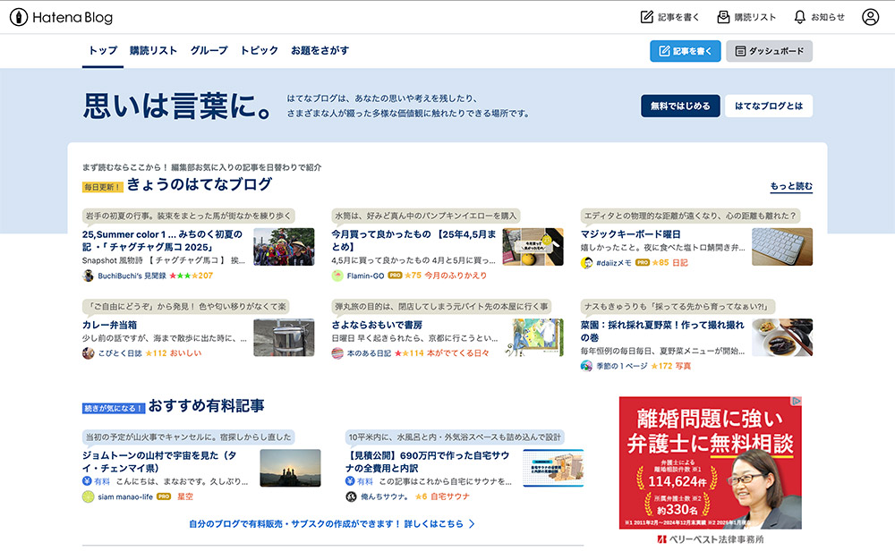Image resolution: width=895 pixels, height=560 pixels.
Task: Click the 自宅サウナ tag link
Action: [450, 497]
